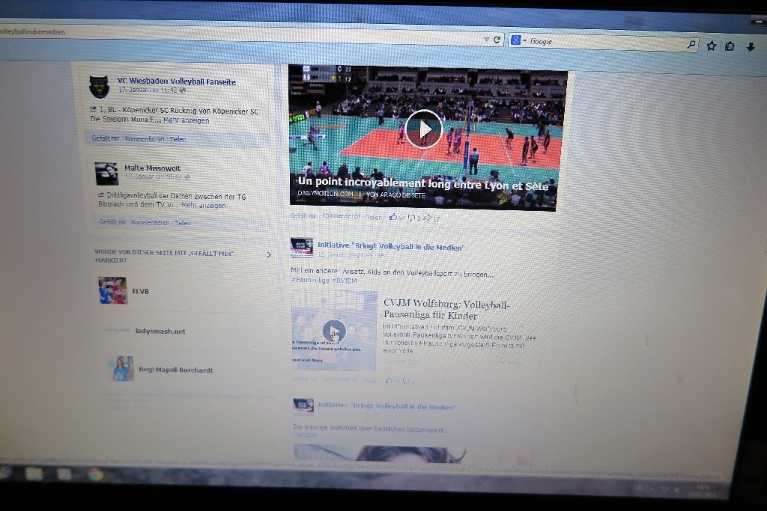Open 'Wurde von dieser Seite mit Gefällt mir markiert' header
767x511 pixels.
[164, 257]
